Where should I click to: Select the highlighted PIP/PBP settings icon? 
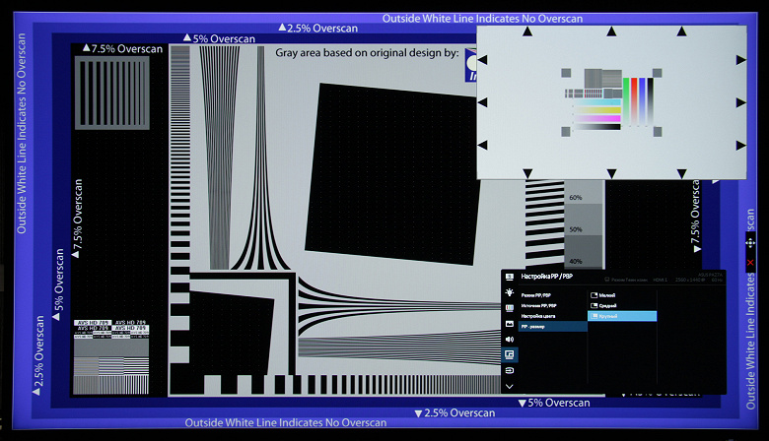[509, 354]
